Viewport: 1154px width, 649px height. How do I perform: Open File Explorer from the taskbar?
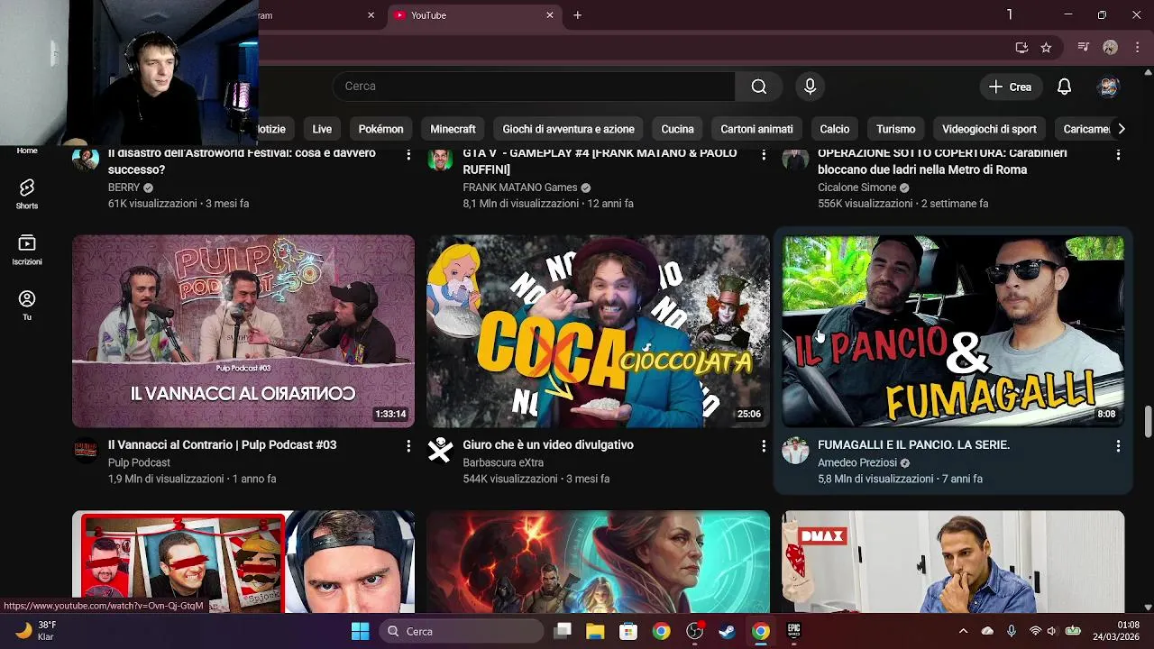pos(595,631)
